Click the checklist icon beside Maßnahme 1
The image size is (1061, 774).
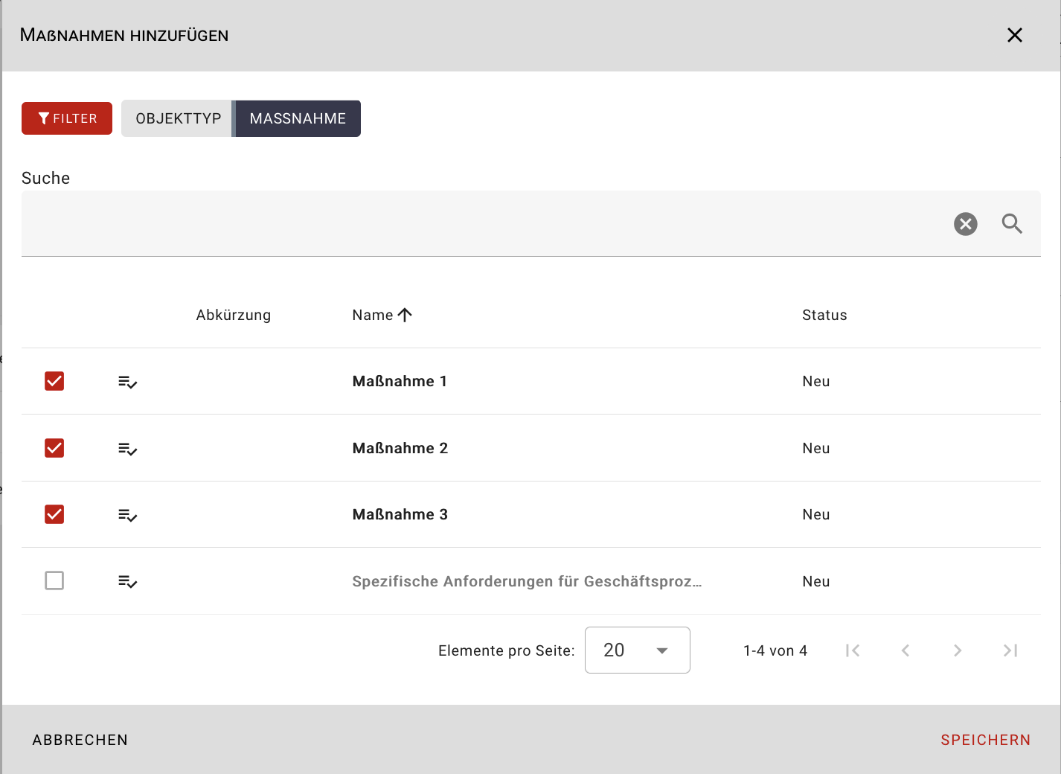click(x=127, y=382)
